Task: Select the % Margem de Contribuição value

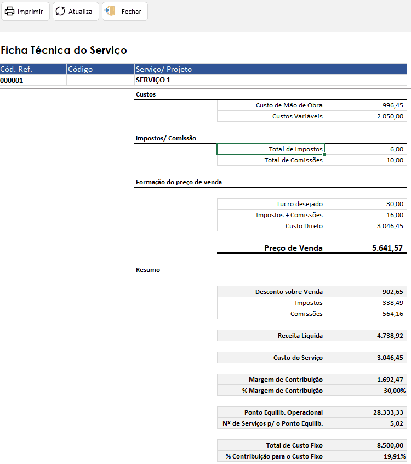Action: click(x=366, y=391)
